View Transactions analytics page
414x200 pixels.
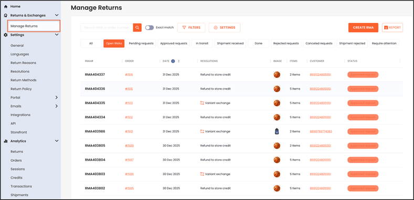point(21,186)
